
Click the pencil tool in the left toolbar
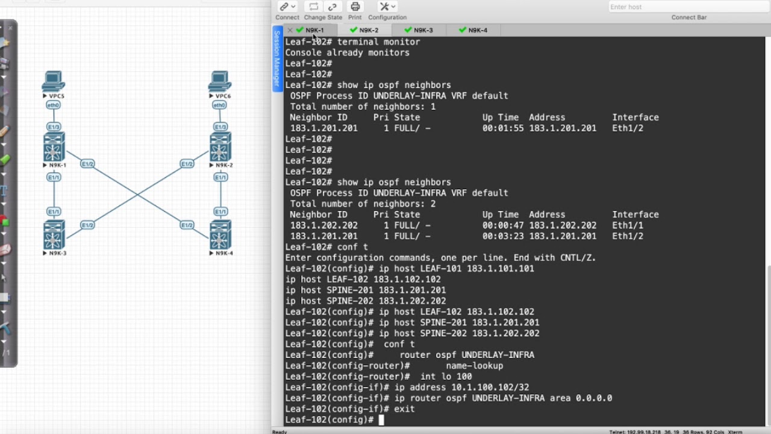pos(4,132)
